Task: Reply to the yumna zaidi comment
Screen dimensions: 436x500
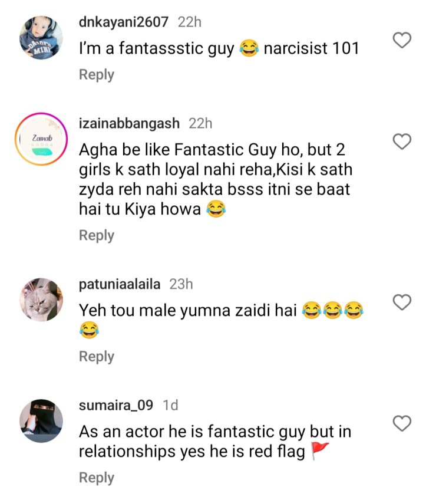Action: click(x=97, y=357)
